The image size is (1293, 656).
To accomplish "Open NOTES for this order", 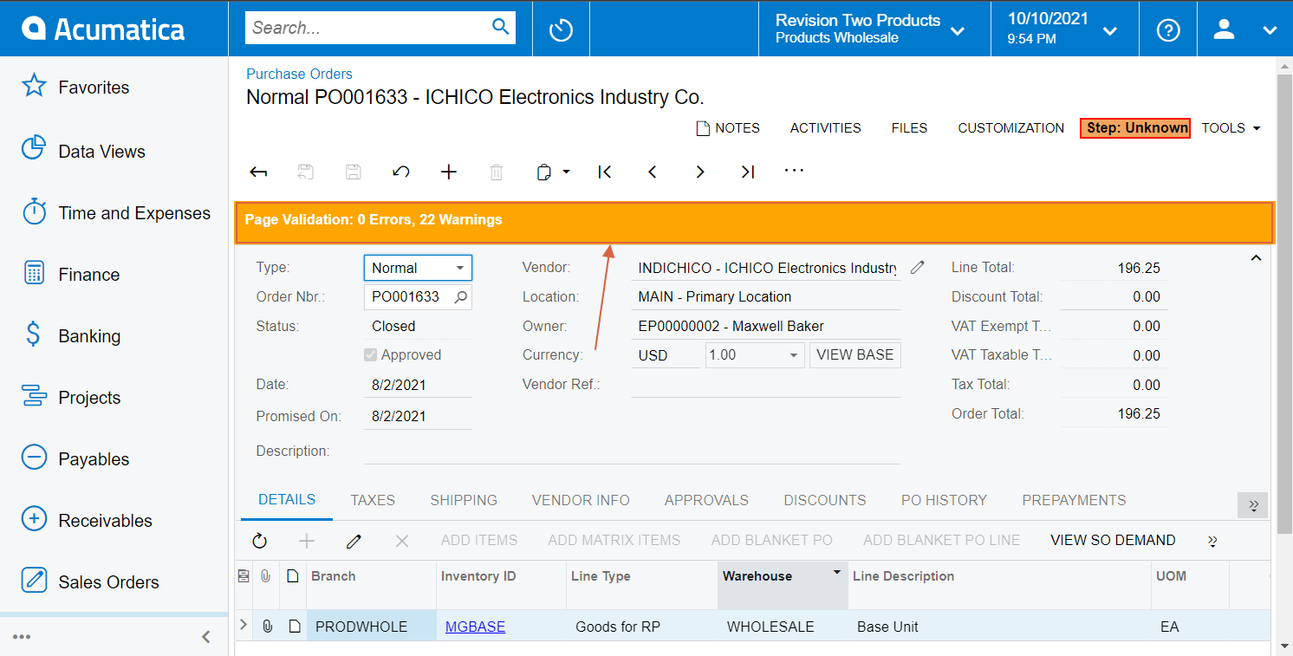I will (x=728, y=128).
